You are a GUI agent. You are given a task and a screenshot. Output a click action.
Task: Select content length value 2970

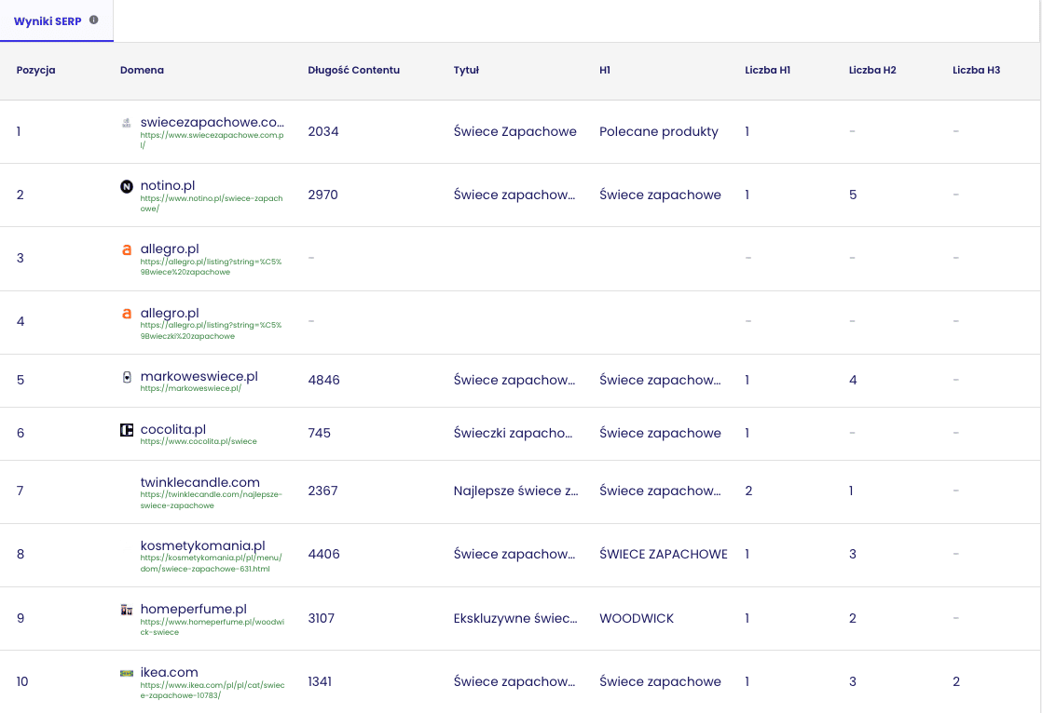[x=323, y=195]
